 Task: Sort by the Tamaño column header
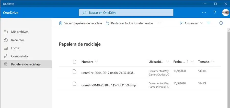click(204, 62)
